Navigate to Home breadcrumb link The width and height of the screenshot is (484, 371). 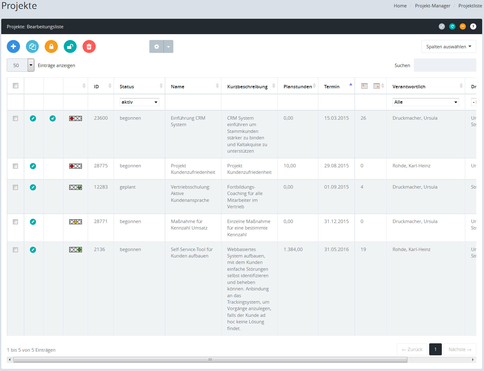(x=400, y=6)
